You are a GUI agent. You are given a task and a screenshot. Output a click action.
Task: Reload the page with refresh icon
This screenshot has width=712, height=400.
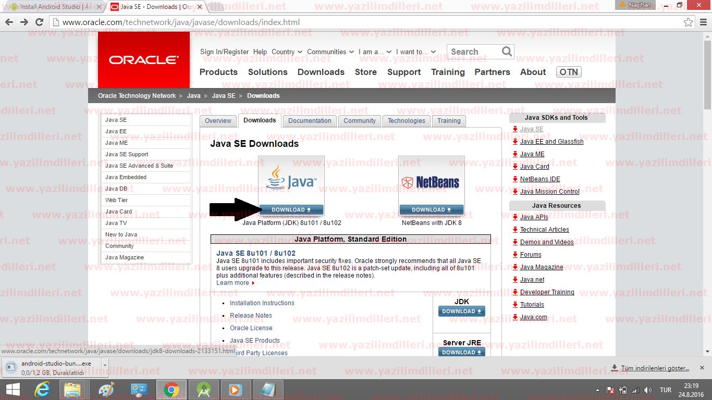coord(39,22)
